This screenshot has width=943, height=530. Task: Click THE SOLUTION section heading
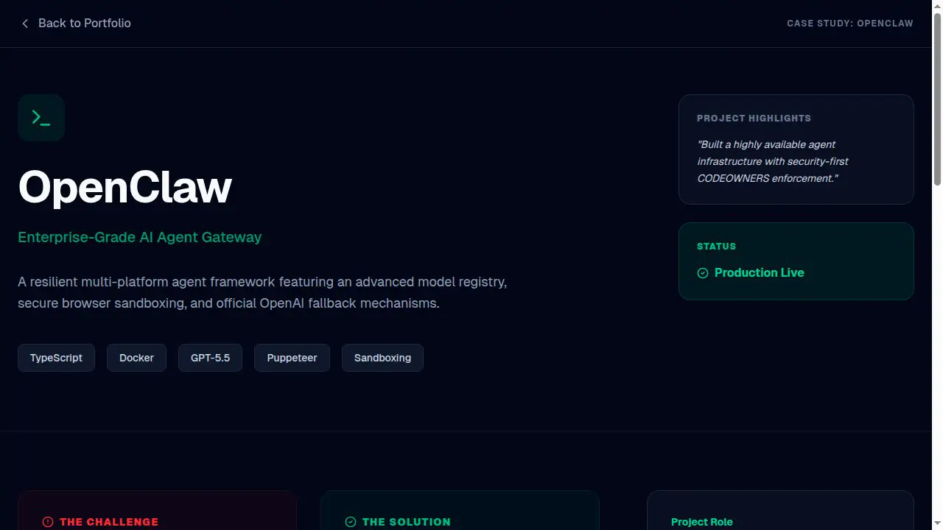[406, 522]
